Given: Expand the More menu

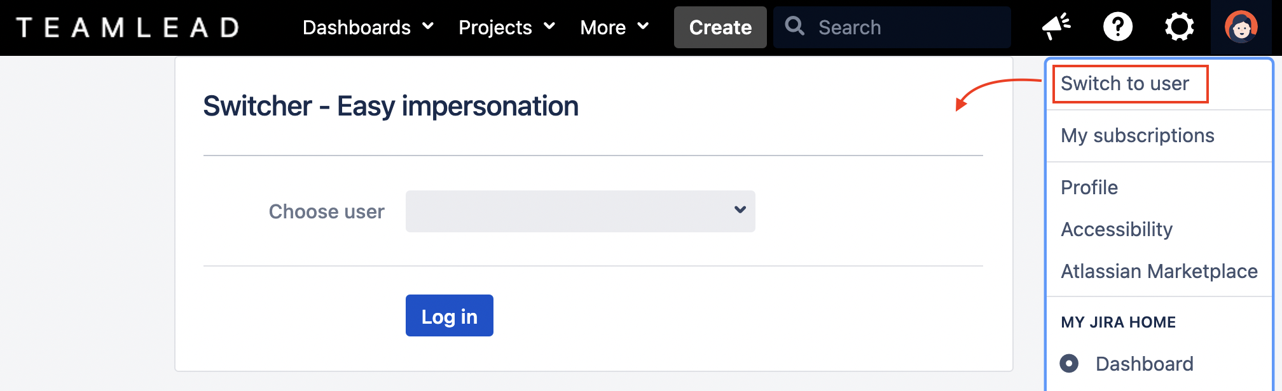Looking at the screenshot, I should click(614, 27).
